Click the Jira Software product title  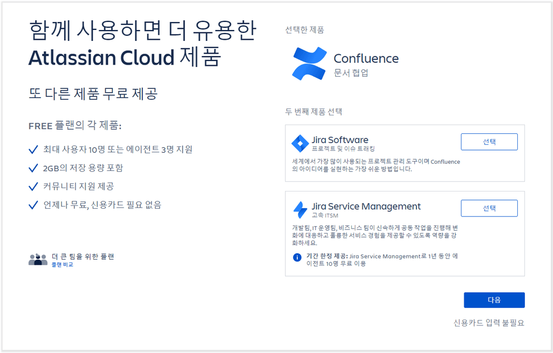pos(339,140)
